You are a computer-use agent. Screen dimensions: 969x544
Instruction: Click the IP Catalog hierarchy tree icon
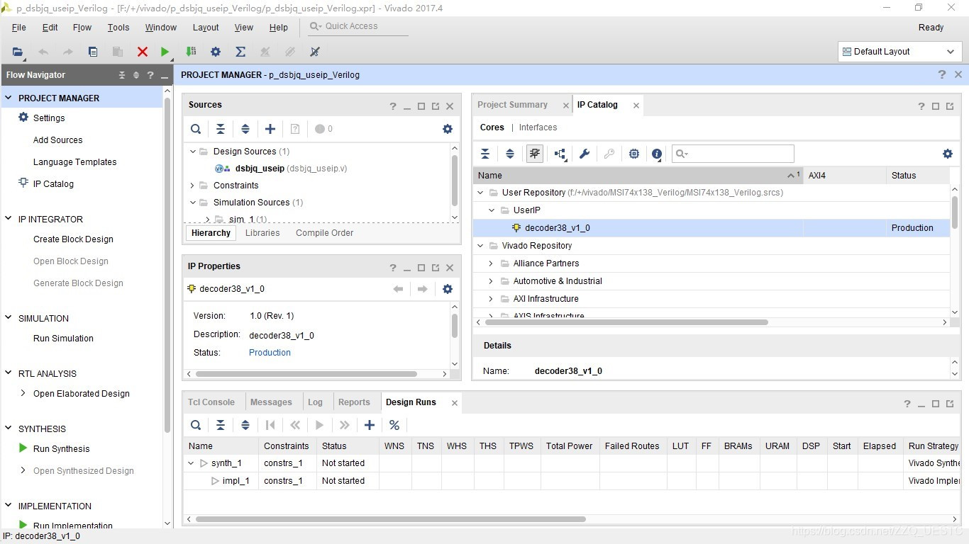click(x=560, y=154)
